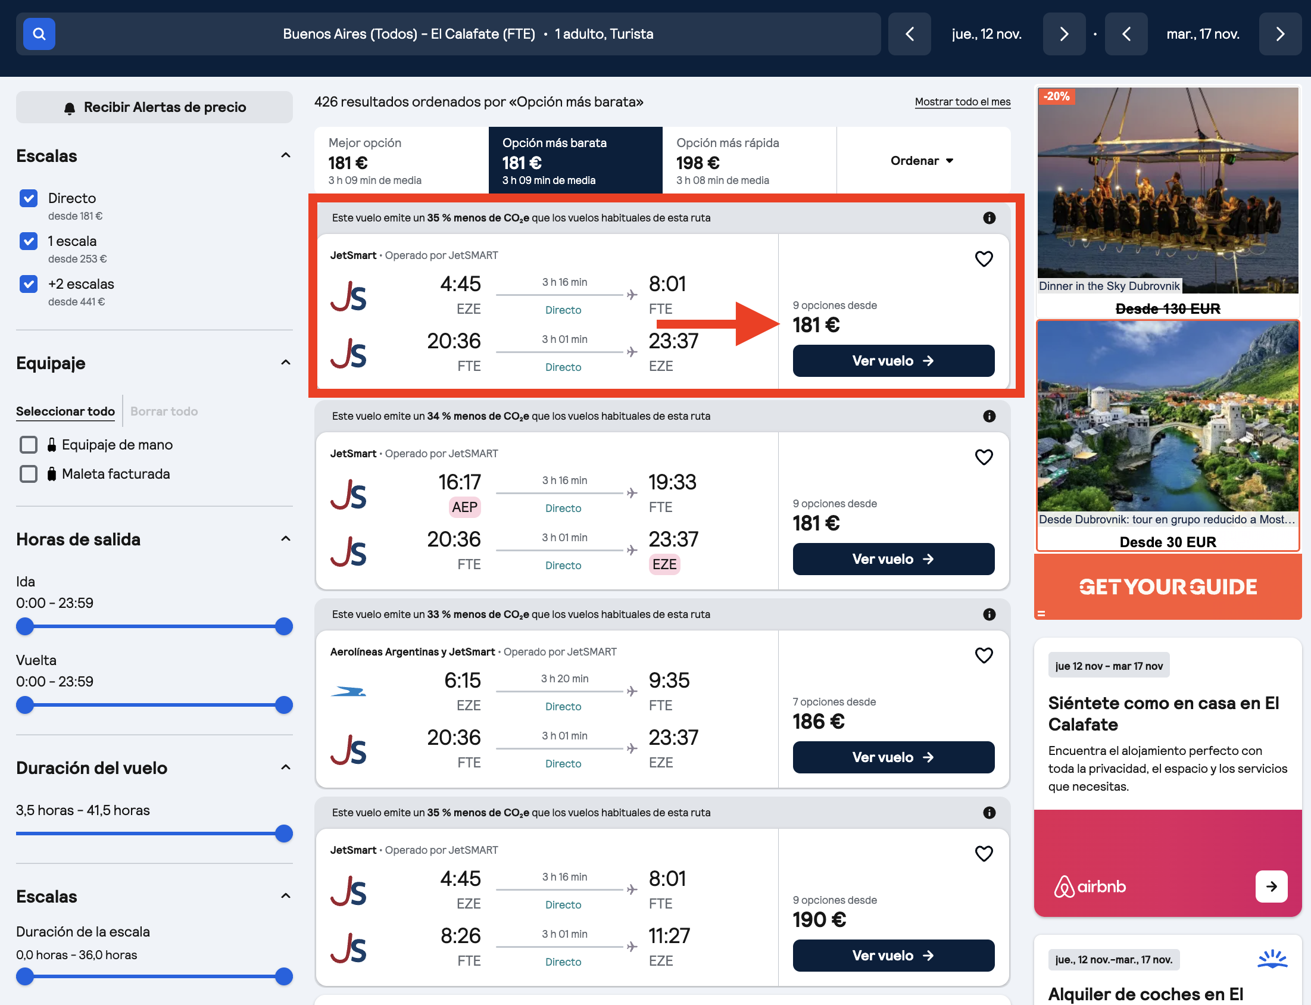
Task: Uncheck the +2 escalas filter
Action: pyautogui.click(x=29, y=284)
